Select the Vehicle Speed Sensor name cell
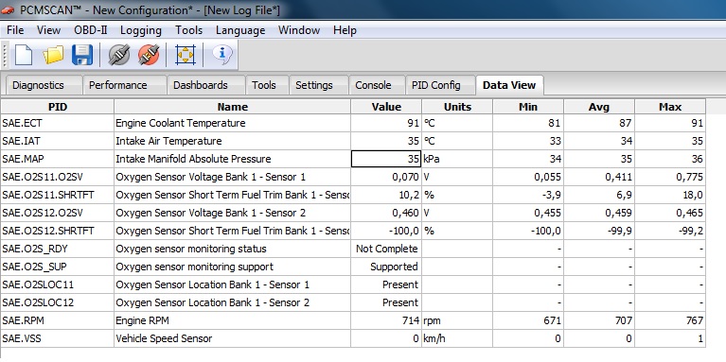 pos(233,338)
